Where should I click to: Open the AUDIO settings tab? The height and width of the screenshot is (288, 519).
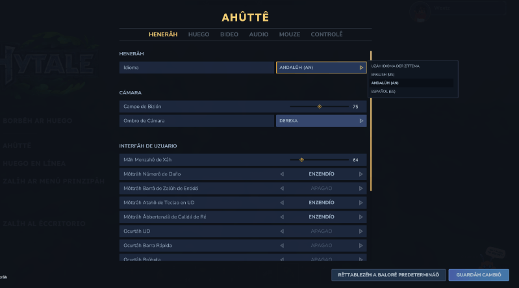click(x=259, y=34)
